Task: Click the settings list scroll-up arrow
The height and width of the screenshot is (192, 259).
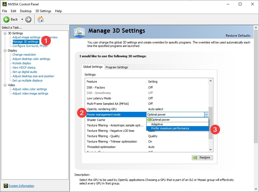Action: [211, 81]
